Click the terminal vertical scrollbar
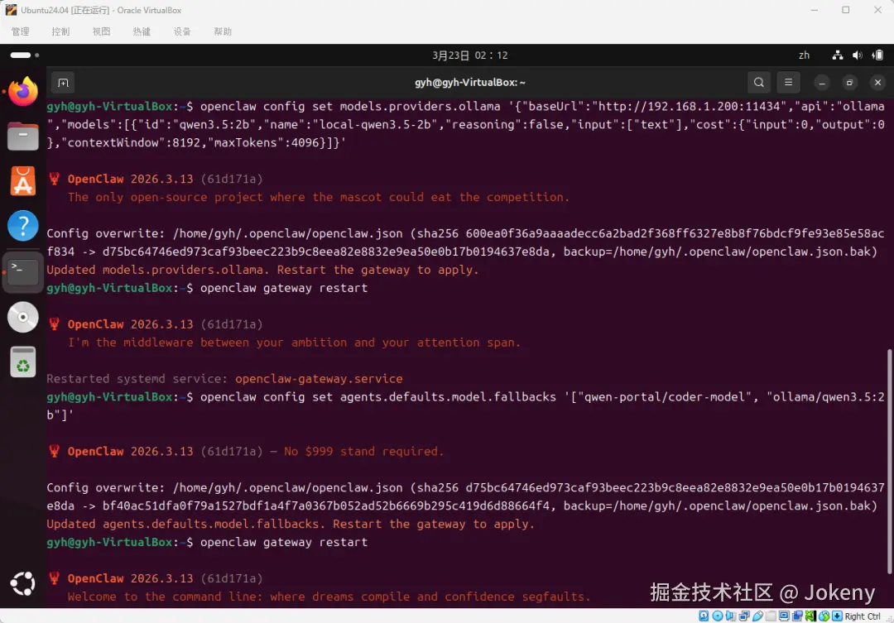This screenshot has width=894, height=623. pos(889,462)
